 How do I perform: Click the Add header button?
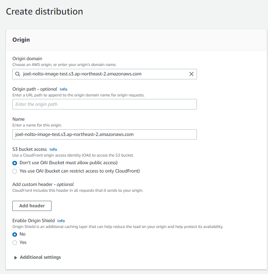tap(32, 206)
